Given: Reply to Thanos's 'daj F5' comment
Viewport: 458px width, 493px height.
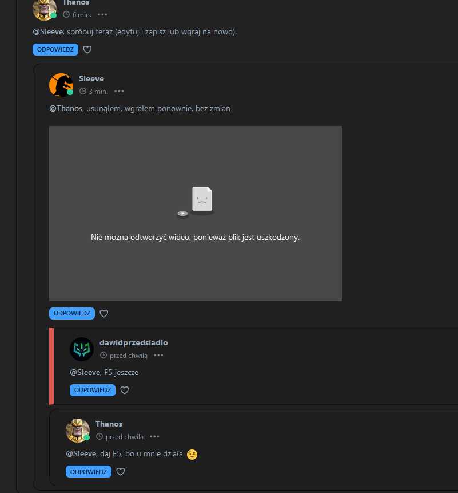Looking at the screenshot, I should tap(89, 472).
